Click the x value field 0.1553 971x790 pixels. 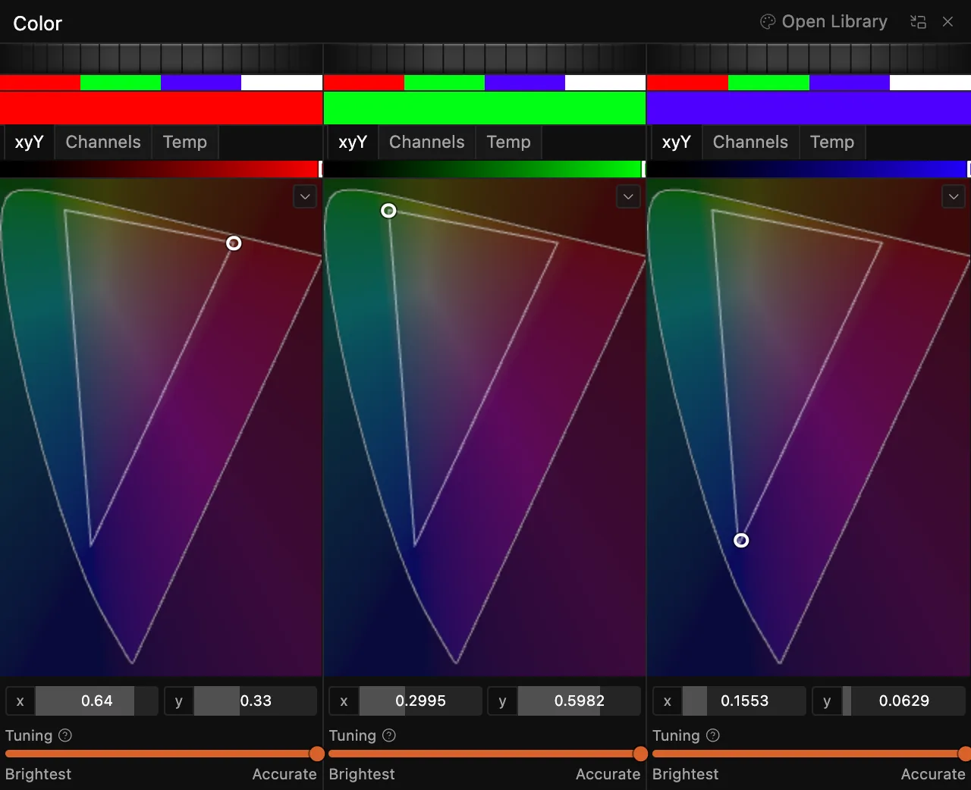(744, 701)
